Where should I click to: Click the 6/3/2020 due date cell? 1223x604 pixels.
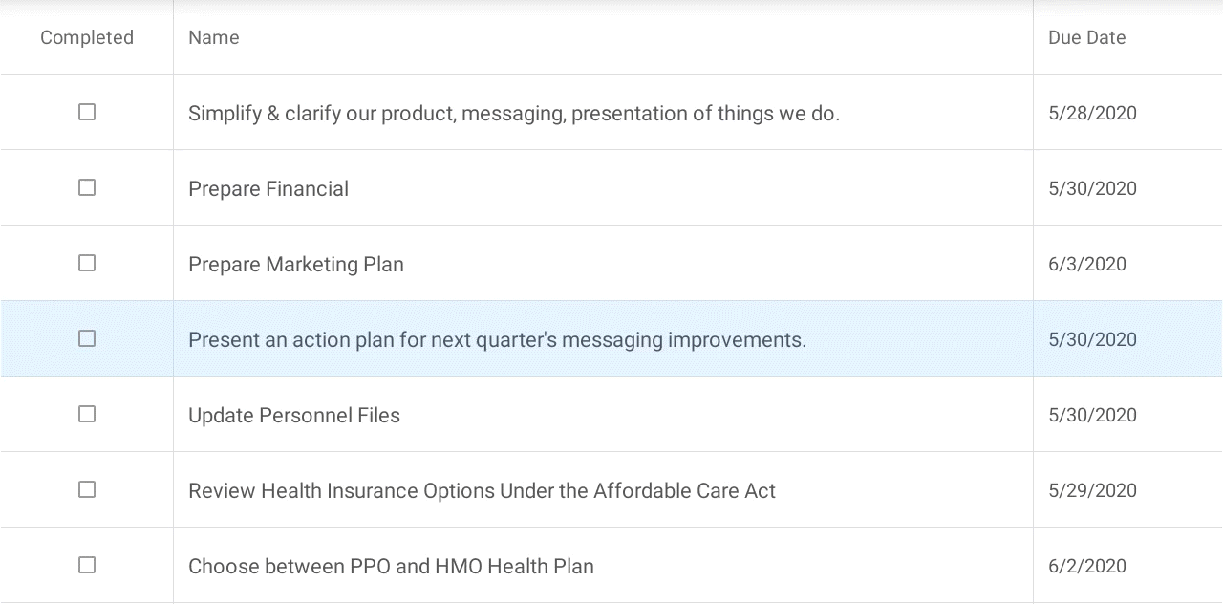[1127, 264]
